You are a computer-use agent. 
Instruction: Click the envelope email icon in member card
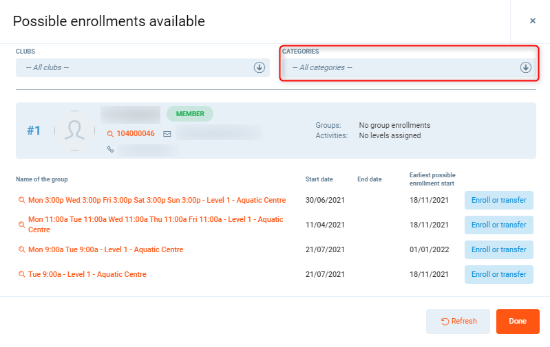click(167, 134)
